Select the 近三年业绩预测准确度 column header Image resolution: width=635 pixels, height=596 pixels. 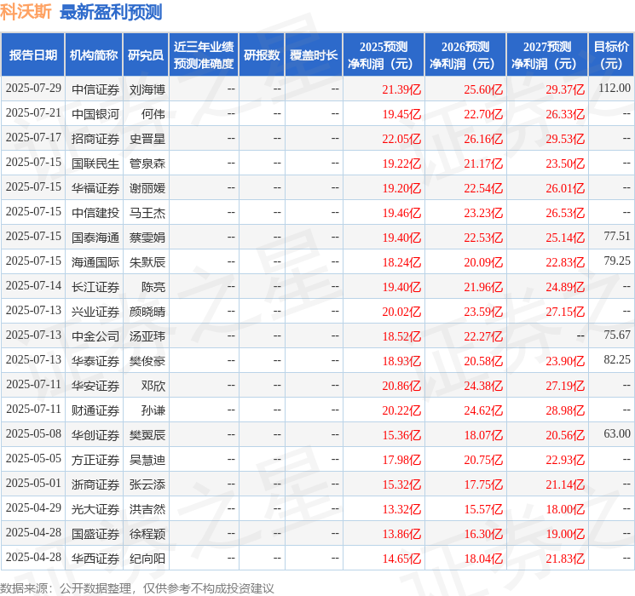pos(204,55)
